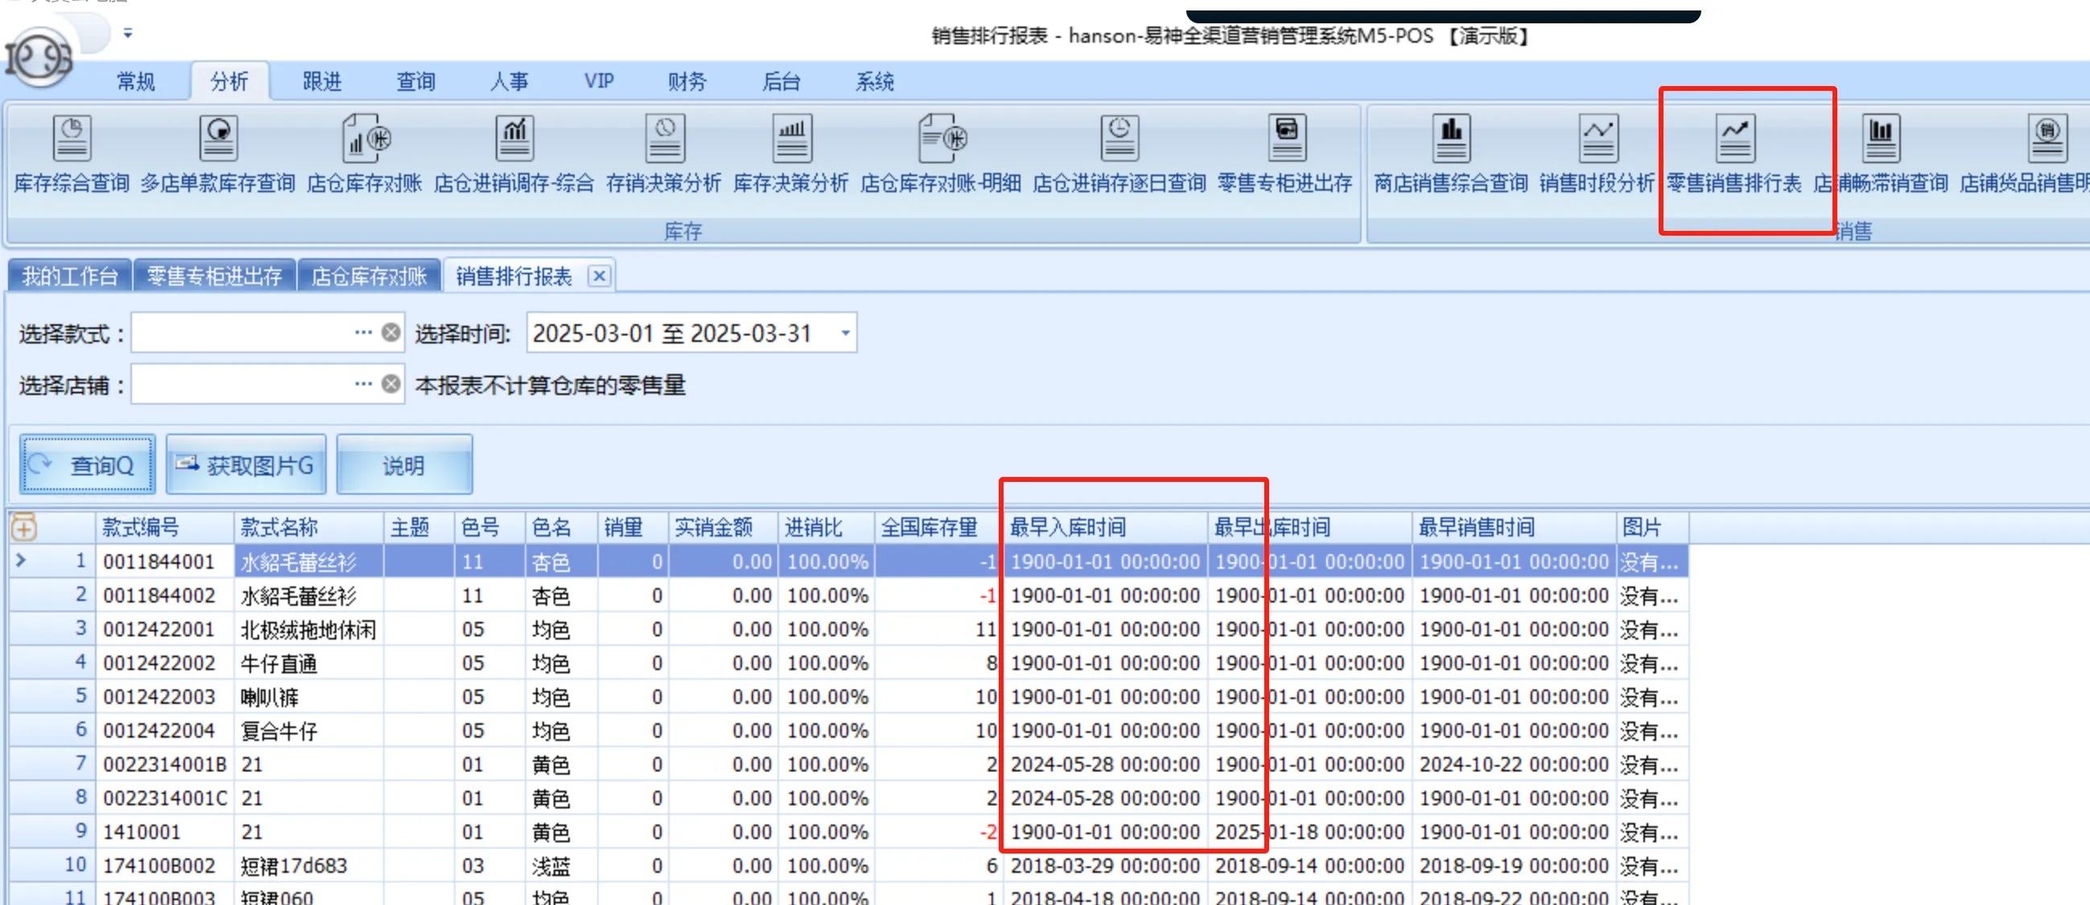Open the 零售销售排行表 report
The width and height of the screenshot is (2090, 905).
pos(1736,154)
